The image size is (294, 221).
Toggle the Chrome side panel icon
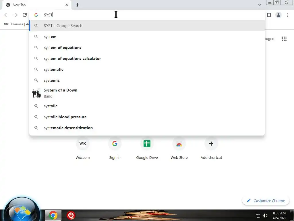pyautogui.click(x=269, y=15)
